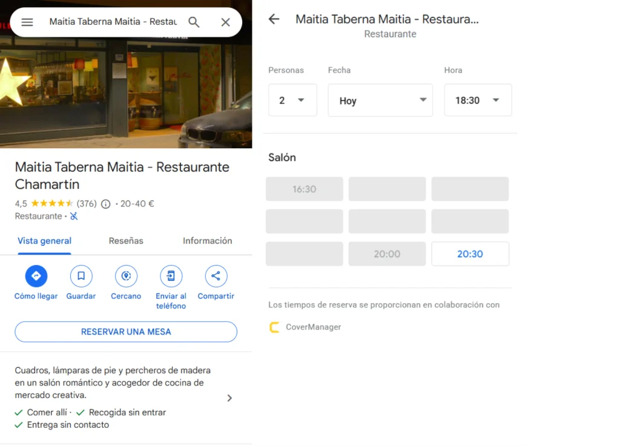
Task: Click the Maitia Taberna search text field
Action: click(113, 22)
